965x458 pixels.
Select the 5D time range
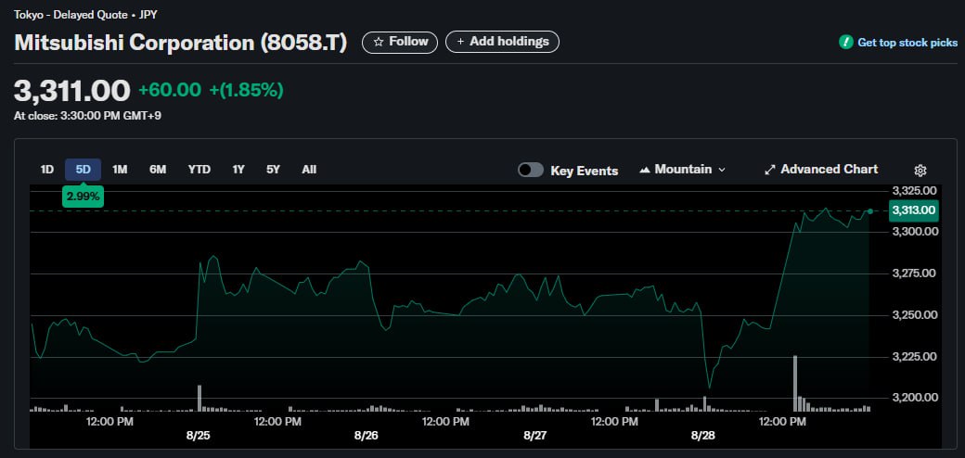click(x=84, y=170)
